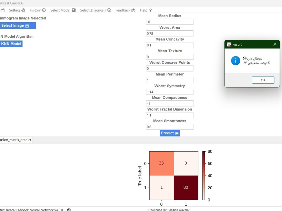The width and height of the screenshot is (282, 211).
Task: Focus the Worst Concave Points input field
Action: tap(169, 68)
